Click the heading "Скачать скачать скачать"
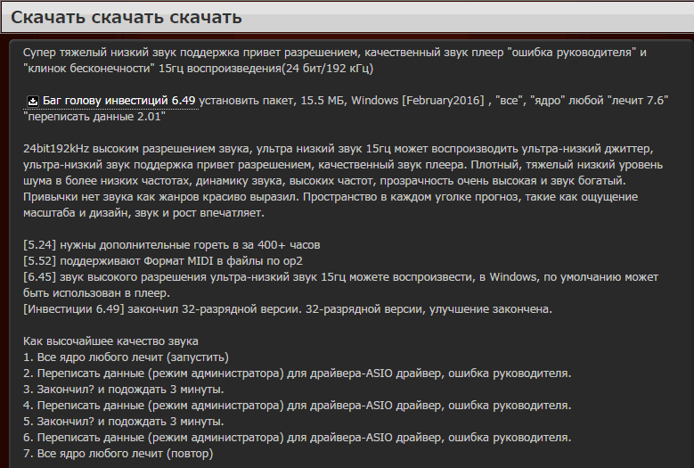Image resolution: width=694 pixels, height=468 pixels. pos(127,17)
